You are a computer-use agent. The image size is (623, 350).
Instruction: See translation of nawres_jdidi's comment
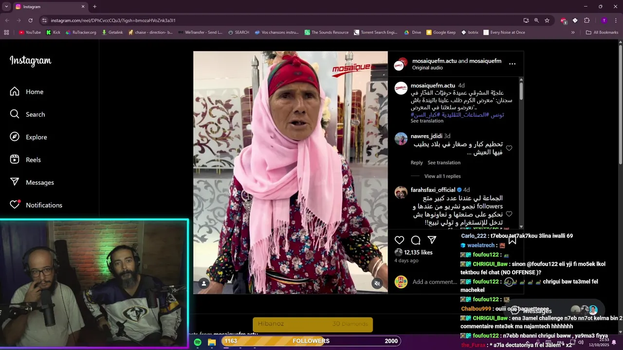pyautogui.click(x=444, y=163)
